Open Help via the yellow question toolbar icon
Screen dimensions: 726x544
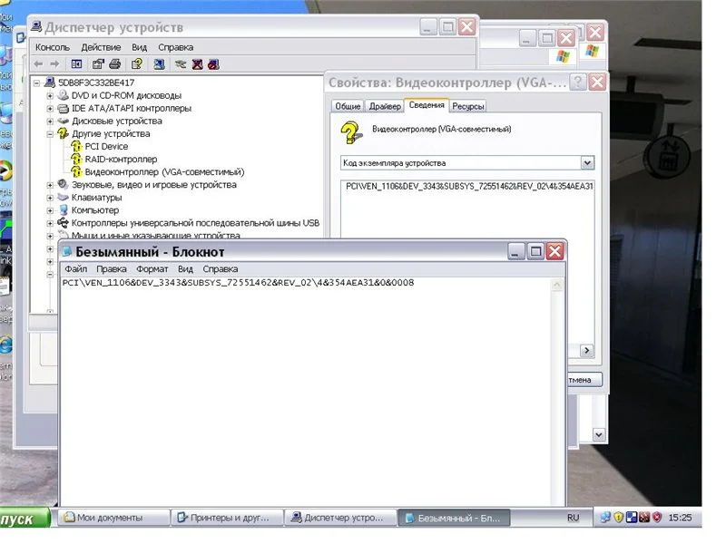click(x=137, y=64)
